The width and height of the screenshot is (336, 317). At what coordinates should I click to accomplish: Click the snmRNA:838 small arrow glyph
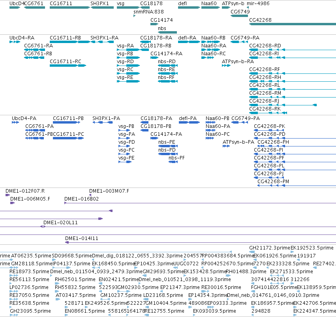pyautogui.click(x=134, y=16)
